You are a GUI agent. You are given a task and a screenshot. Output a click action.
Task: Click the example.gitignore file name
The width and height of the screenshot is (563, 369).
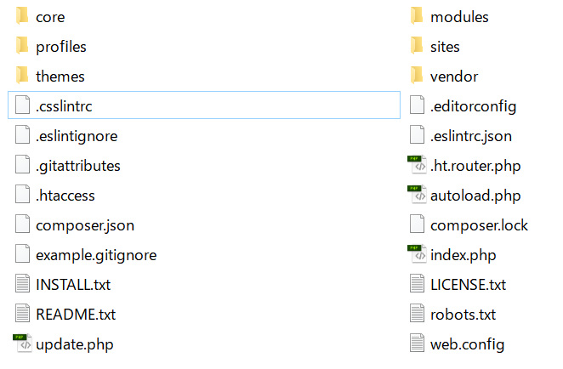(x=96, y=255)
